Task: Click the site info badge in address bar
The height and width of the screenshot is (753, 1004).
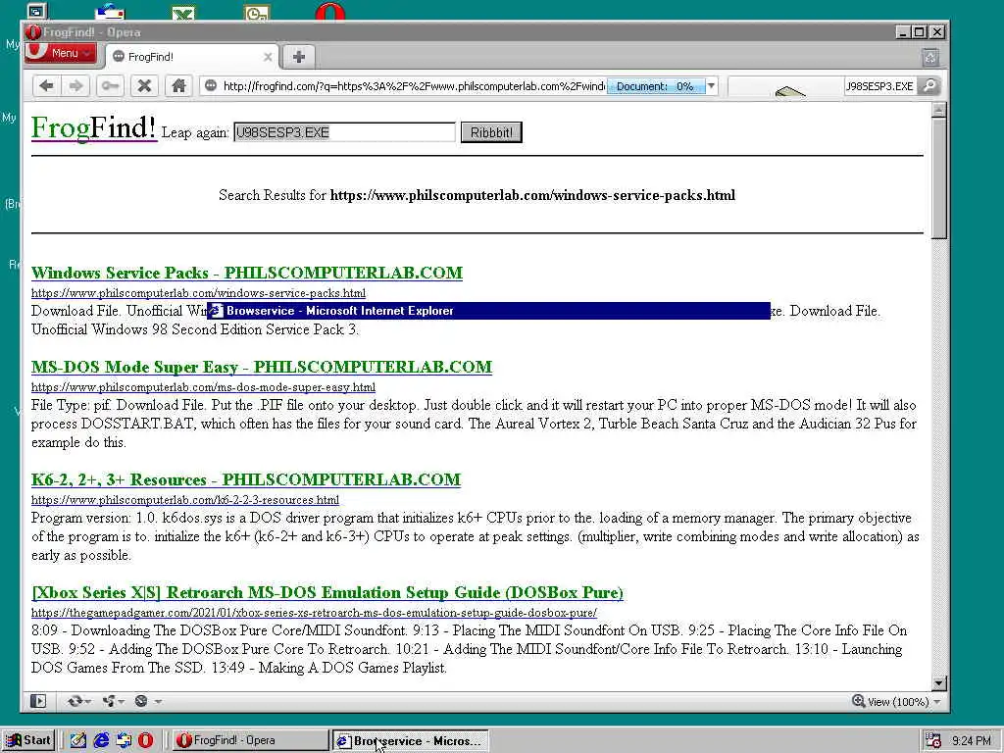Action: point(211,86)
